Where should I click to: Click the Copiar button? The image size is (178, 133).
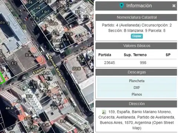coord(137,36)
